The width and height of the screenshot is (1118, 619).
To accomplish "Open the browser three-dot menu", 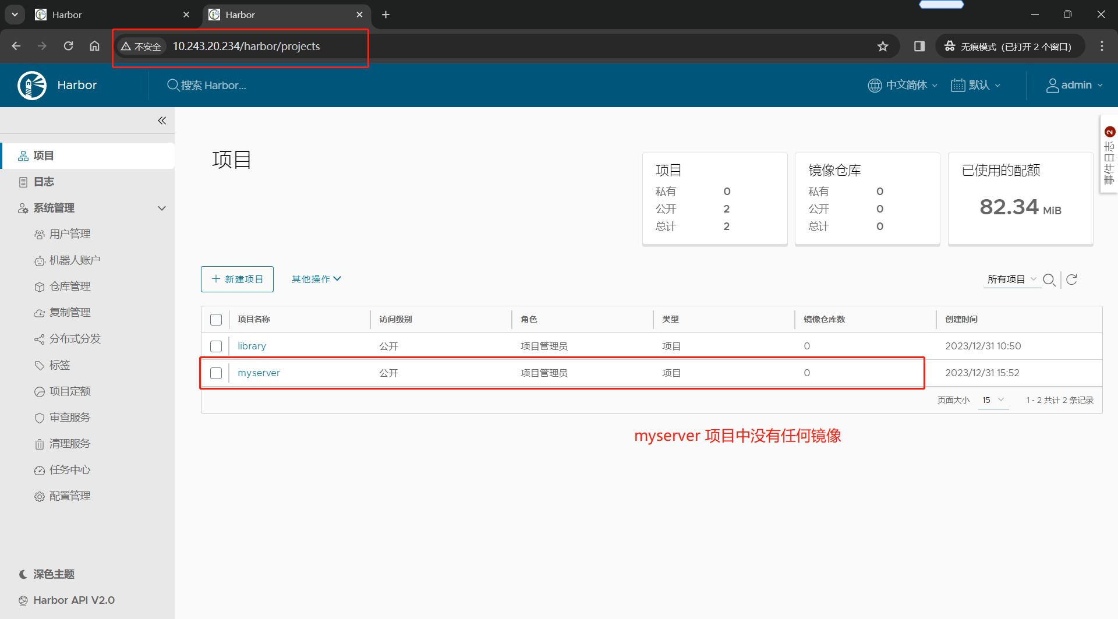I will click(x=1102, y=47).
